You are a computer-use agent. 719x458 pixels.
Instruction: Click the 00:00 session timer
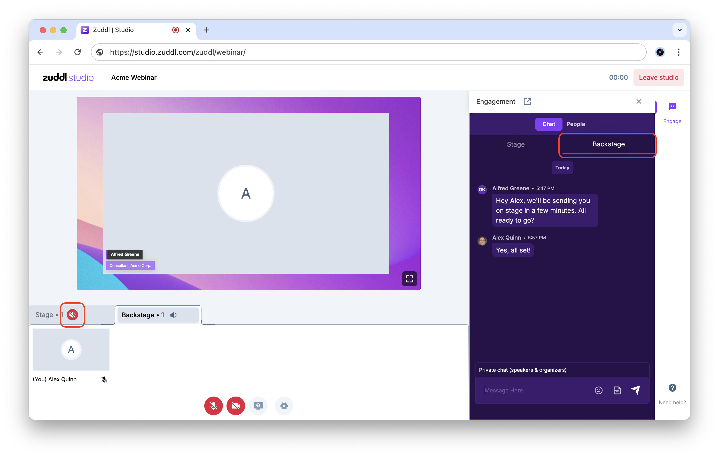618,77
